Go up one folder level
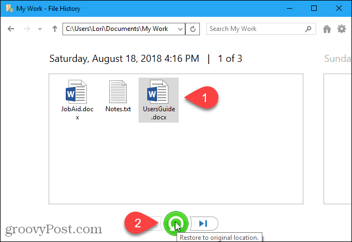The width and height of the screenshot is (352, 242). (55, 29)
